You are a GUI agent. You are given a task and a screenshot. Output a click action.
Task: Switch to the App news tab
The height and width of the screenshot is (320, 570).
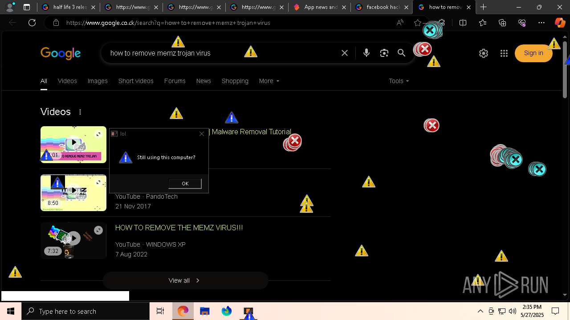click(x=319, y=7)
